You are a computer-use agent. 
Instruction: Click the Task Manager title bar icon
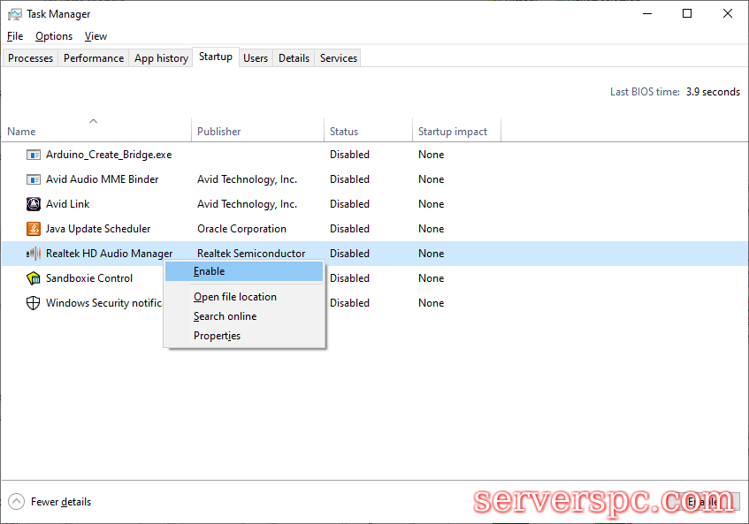click(14, 14)
